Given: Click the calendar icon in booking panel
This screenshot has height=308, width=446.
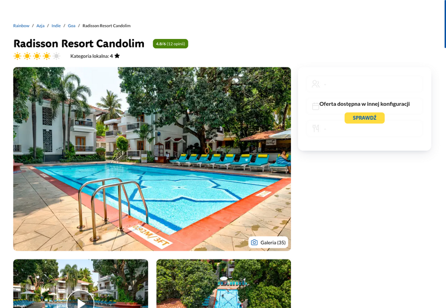Looking at the screenshot, I should tap(316, 106).
